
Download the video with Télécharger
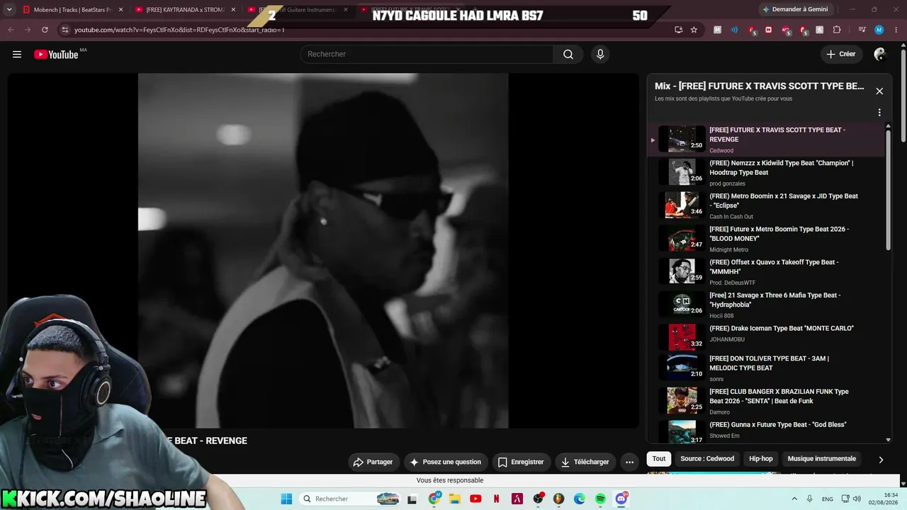[x=585, y=462]
